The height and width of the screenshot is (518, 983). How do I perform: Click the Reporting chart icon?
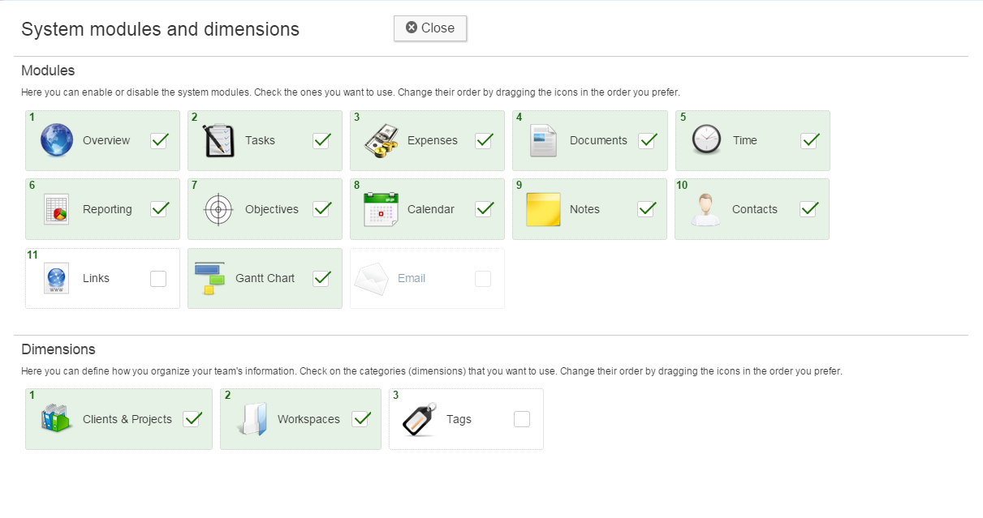tap(56, 209)
